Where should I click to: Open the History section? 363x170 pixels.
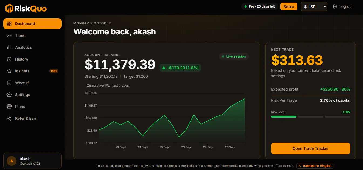[32, 59]
